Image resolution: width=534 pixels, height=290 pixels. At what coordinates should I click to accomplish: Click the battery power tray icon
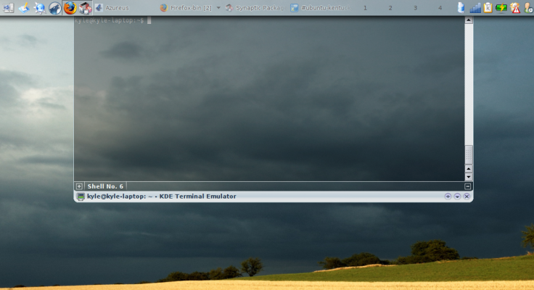pos(501,8)
